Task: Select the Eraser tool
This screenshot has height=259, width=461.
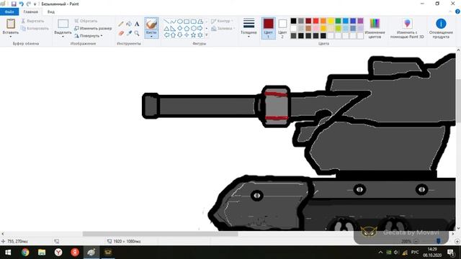Action: coord(121,33)
